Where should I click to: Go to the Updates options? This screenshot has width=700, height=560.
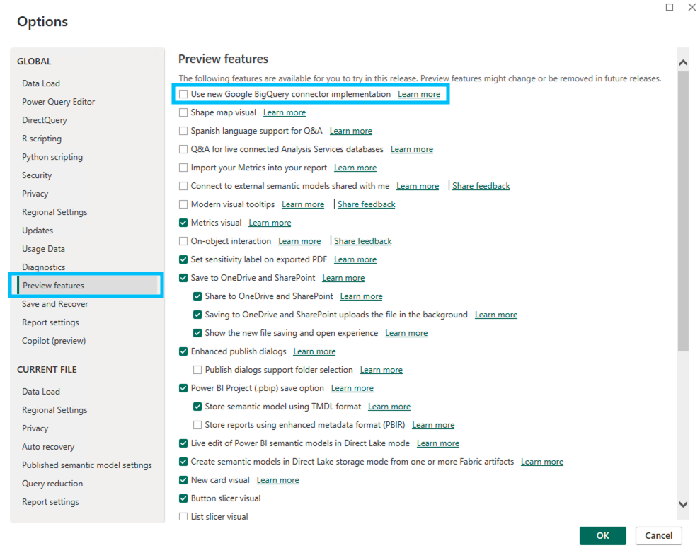38,231
